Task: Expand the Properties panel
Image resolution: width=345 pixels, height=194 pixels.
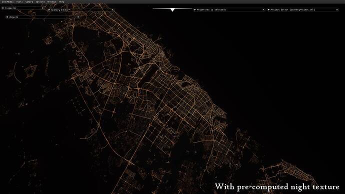Action: point(194,9)
